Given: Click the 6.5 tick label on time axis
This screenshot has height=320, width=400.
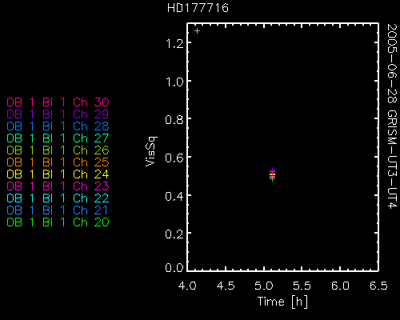Looking at the screenshot, I should [x=378, y=286].
